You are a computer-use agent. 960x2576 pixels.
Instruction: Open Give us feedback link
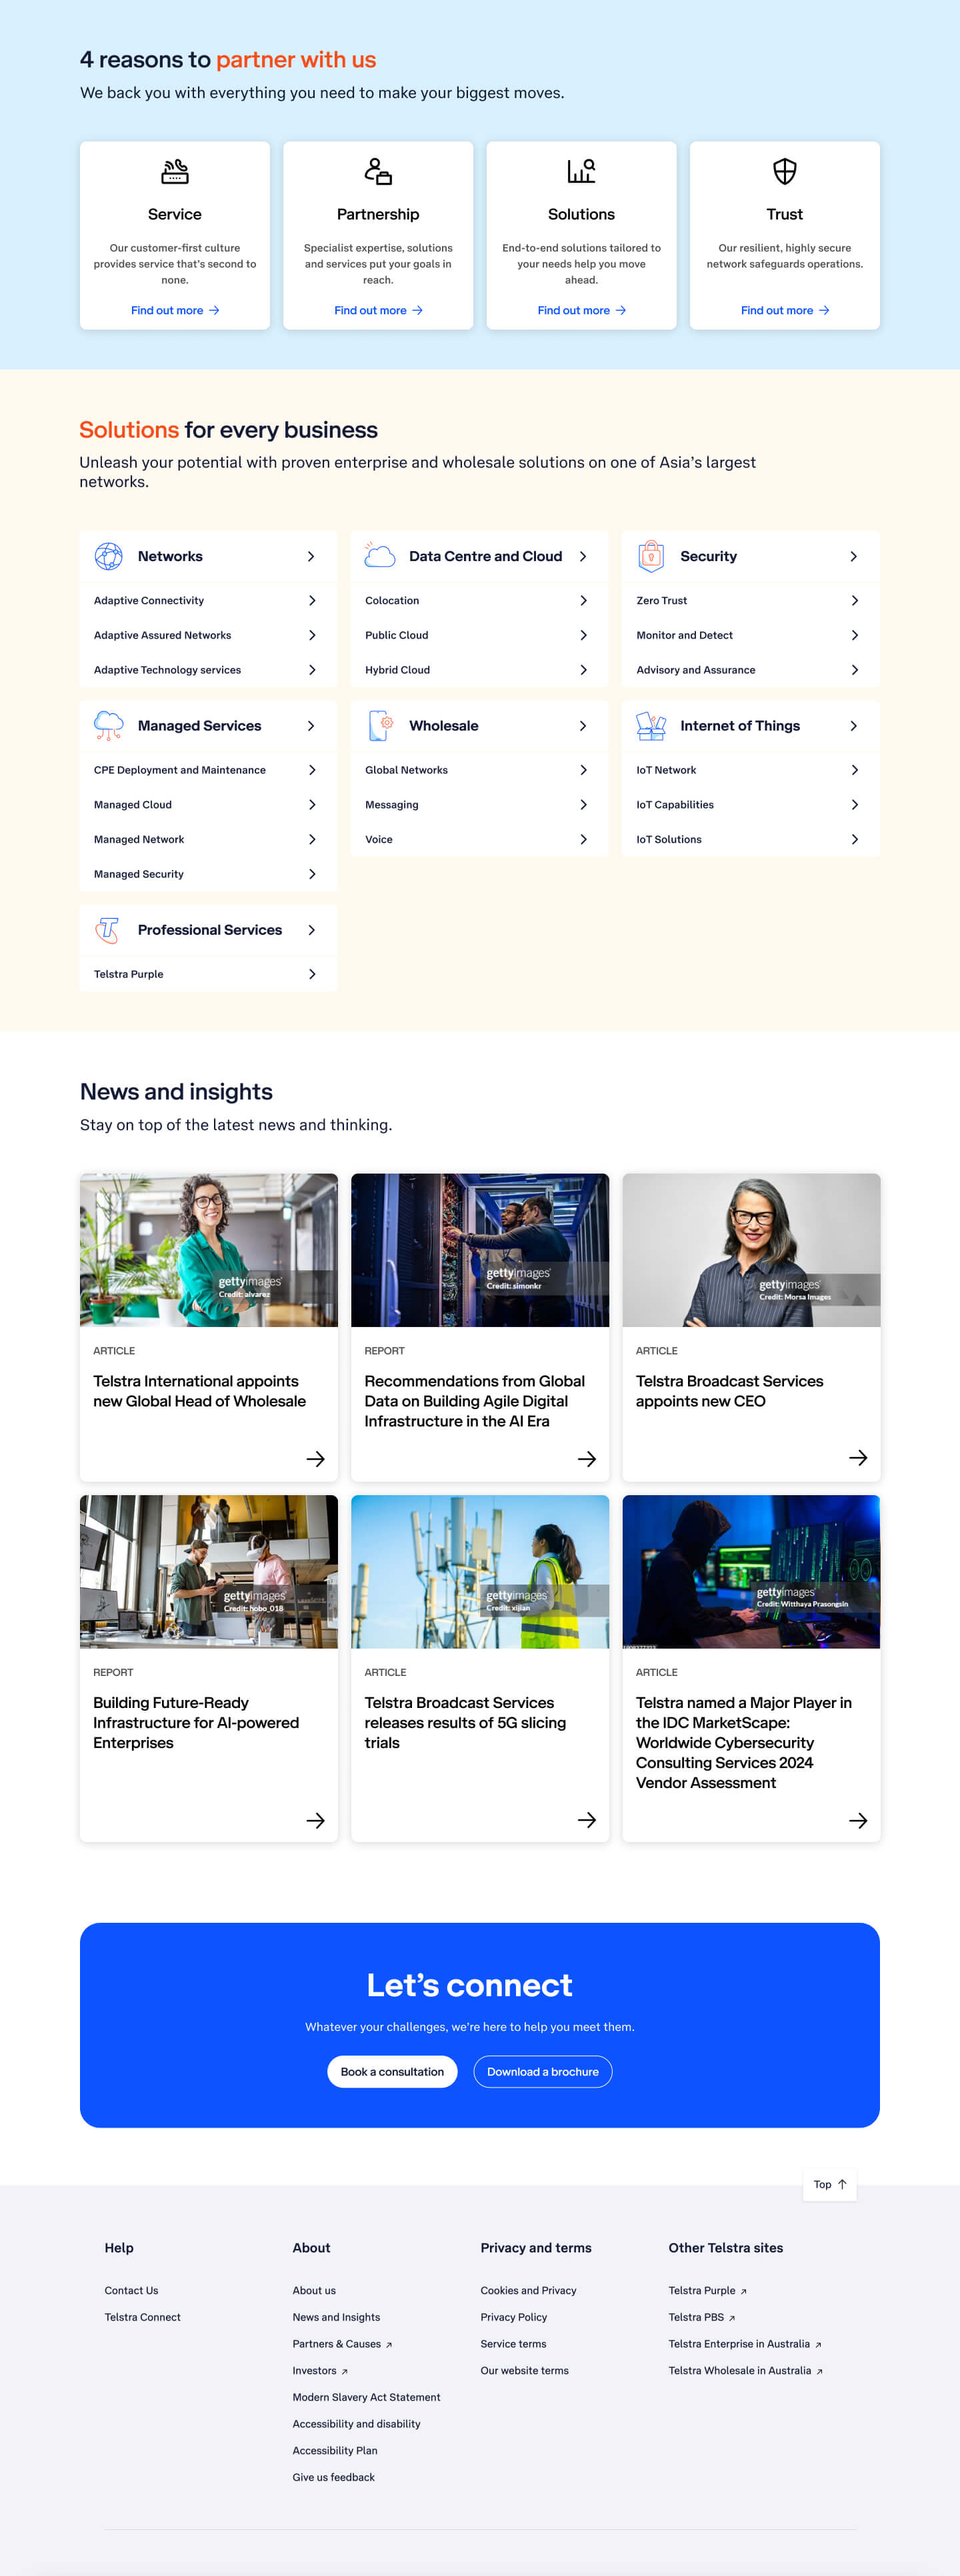(333, 2478)
